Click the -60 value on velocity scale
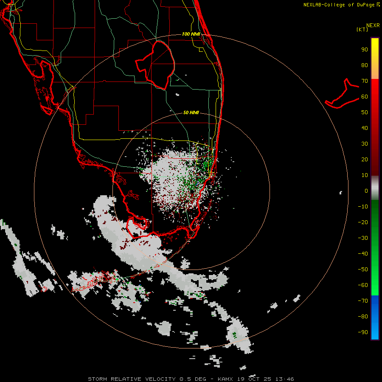This screenshot has width=382, height=382. click(363, 285)
